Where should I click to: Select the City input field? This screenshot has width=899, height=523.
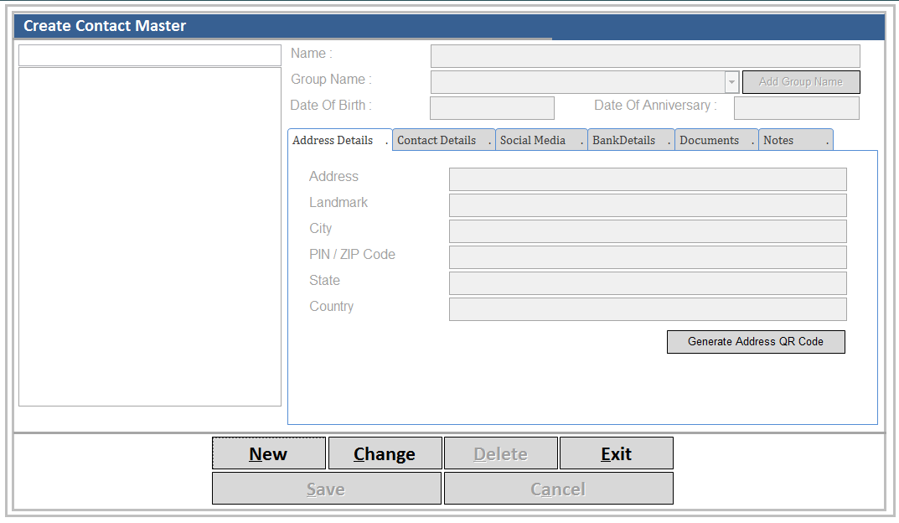pyautogui.click(x=647, y=231)
